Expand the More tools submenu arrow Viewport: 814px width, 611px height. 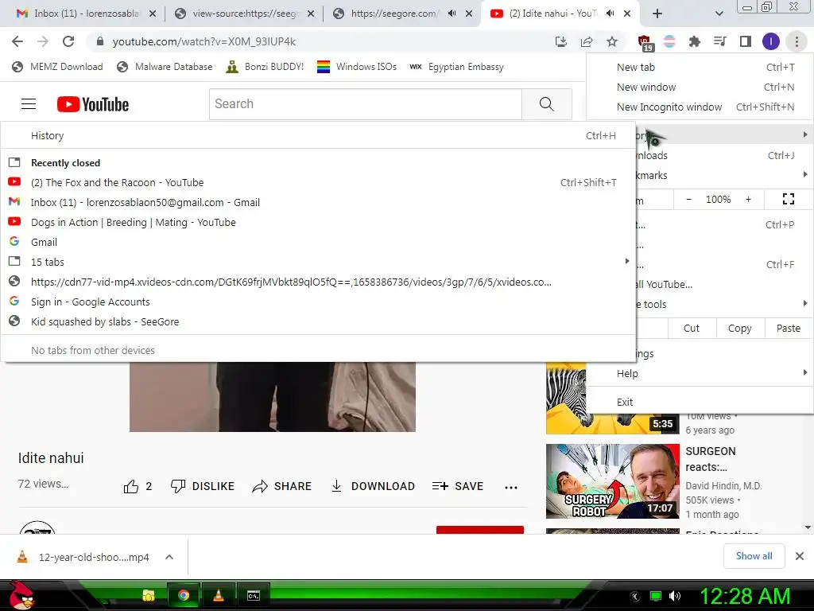[x=805, y=303]
